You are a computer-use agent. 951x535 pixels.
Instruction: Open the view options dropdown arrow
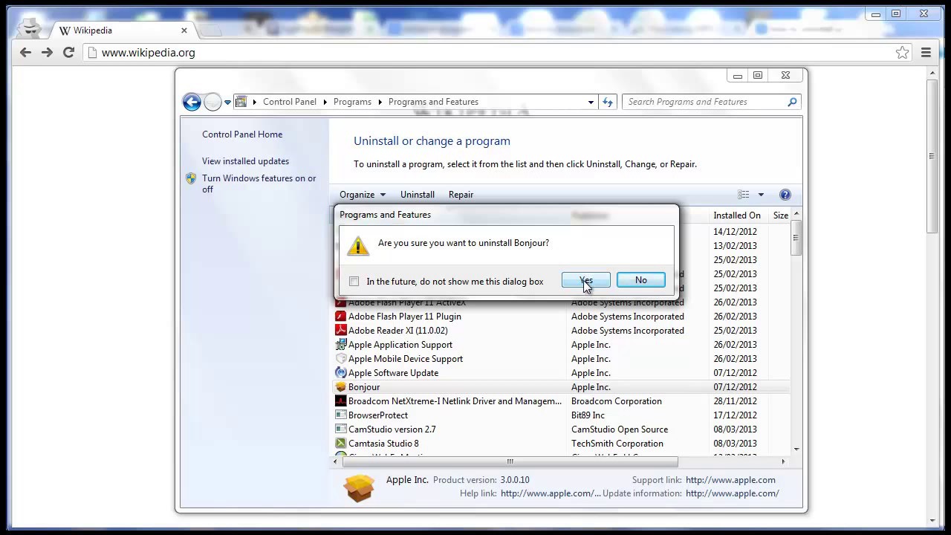coord(761,195)
